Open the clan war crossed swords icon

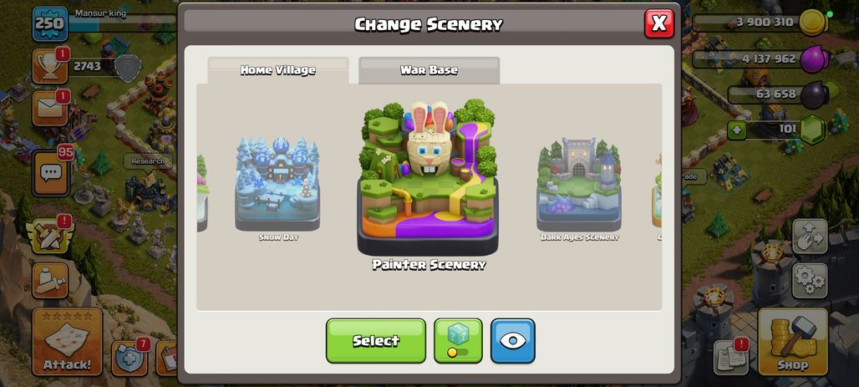pos(50,237)
